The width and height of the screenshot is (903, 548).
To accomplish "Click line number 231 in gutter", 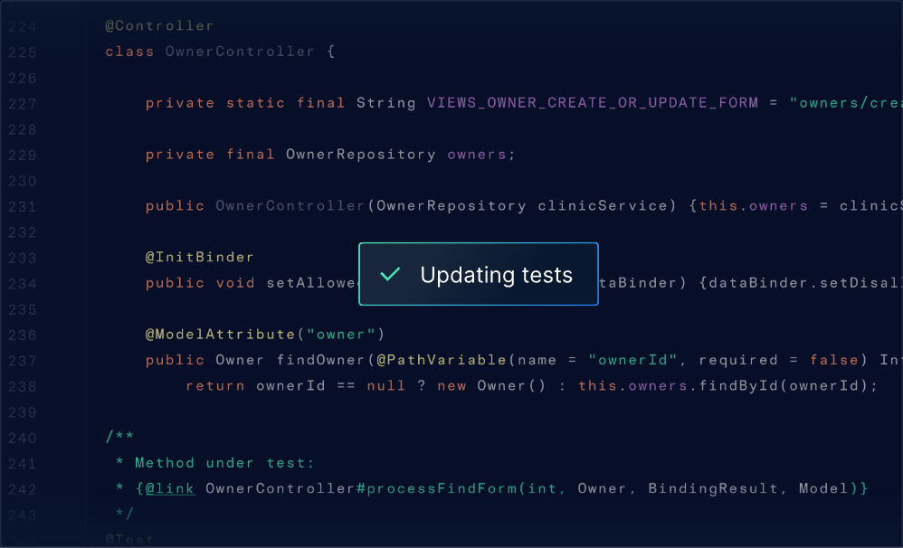I will point(23,207).
